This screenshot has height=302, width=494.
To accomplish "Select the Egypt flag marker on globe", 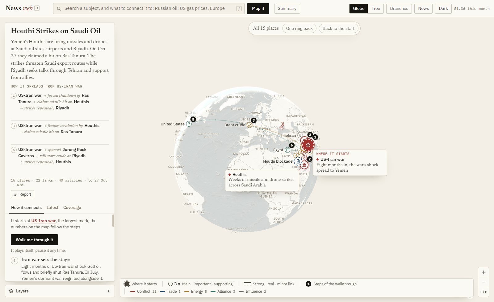I will coord(287,150).
